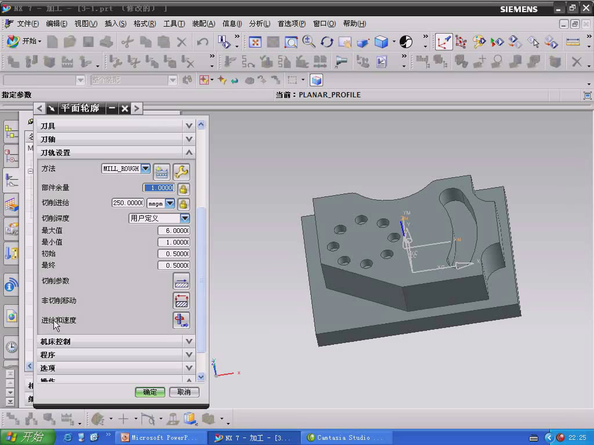Click the dialog previous arrow in title bar

coord(40,108)
